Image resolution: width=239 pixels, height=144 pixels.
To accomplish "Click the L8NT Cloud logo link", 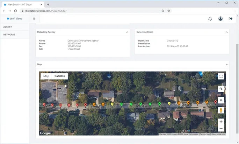I will pyautogui.click(x=14, y=19).
